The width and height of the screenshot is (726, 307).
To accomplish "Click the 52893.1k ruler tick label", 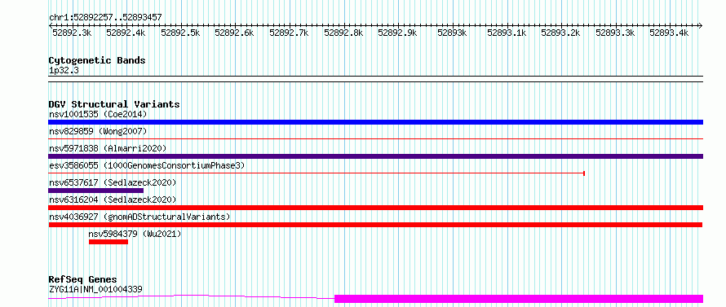I will pos(507,33).
